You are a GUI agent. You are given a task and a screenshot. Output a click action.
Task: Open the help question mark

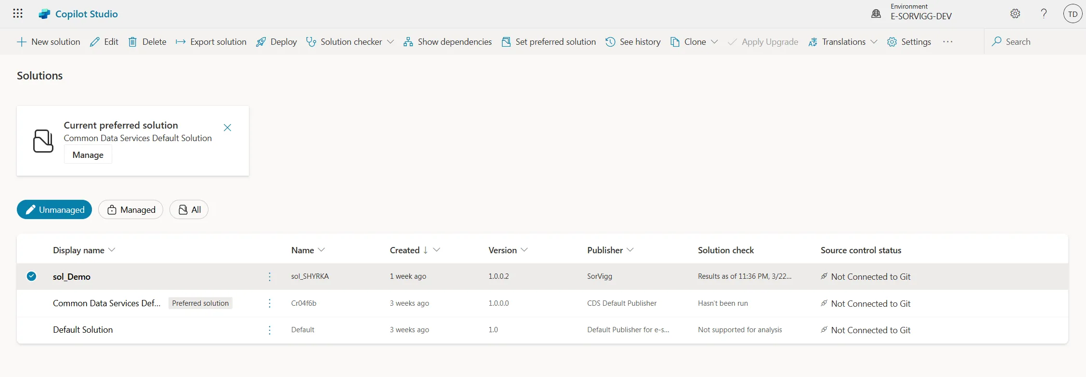[1044, 13]
